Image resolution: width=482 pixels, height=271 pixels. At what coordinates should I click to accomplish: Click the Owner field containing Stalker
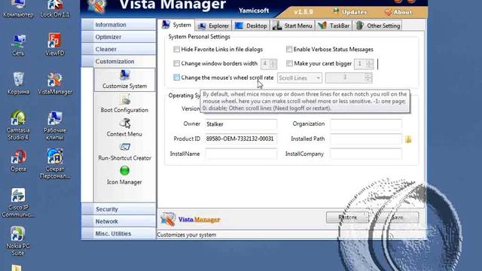(x=241, y=124)
